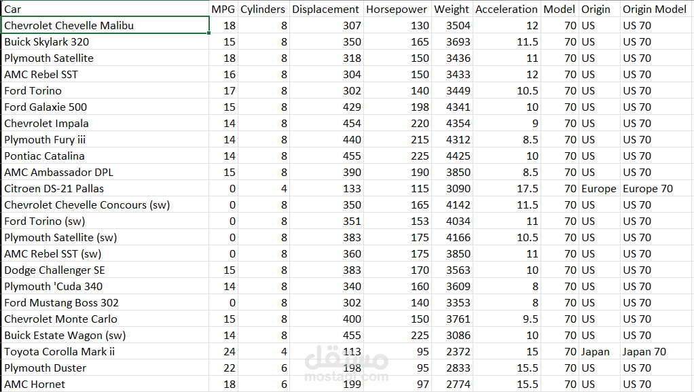Click horsepower 97 in AMC Hornet row
This screenshot has height=392, width=694.
(x=397, y=384)
